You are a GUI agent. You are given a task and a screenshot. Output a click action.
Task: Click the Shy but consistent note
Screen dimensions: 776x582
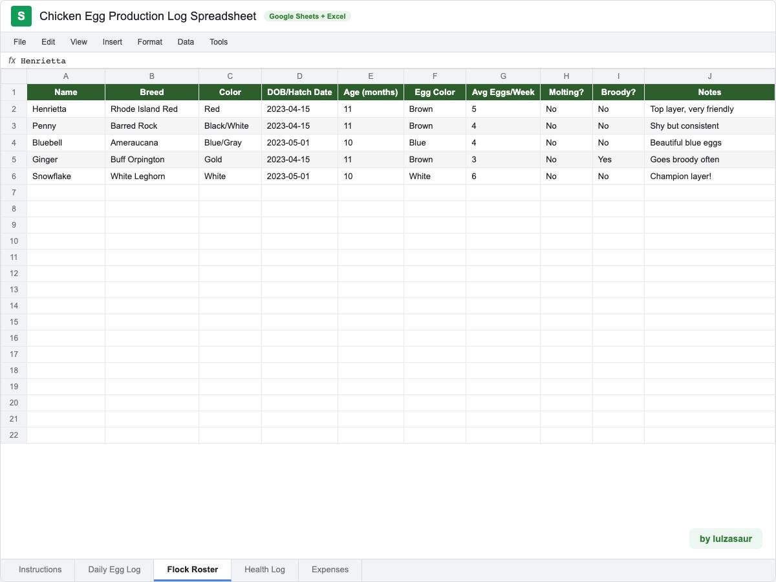pos(709,126)
